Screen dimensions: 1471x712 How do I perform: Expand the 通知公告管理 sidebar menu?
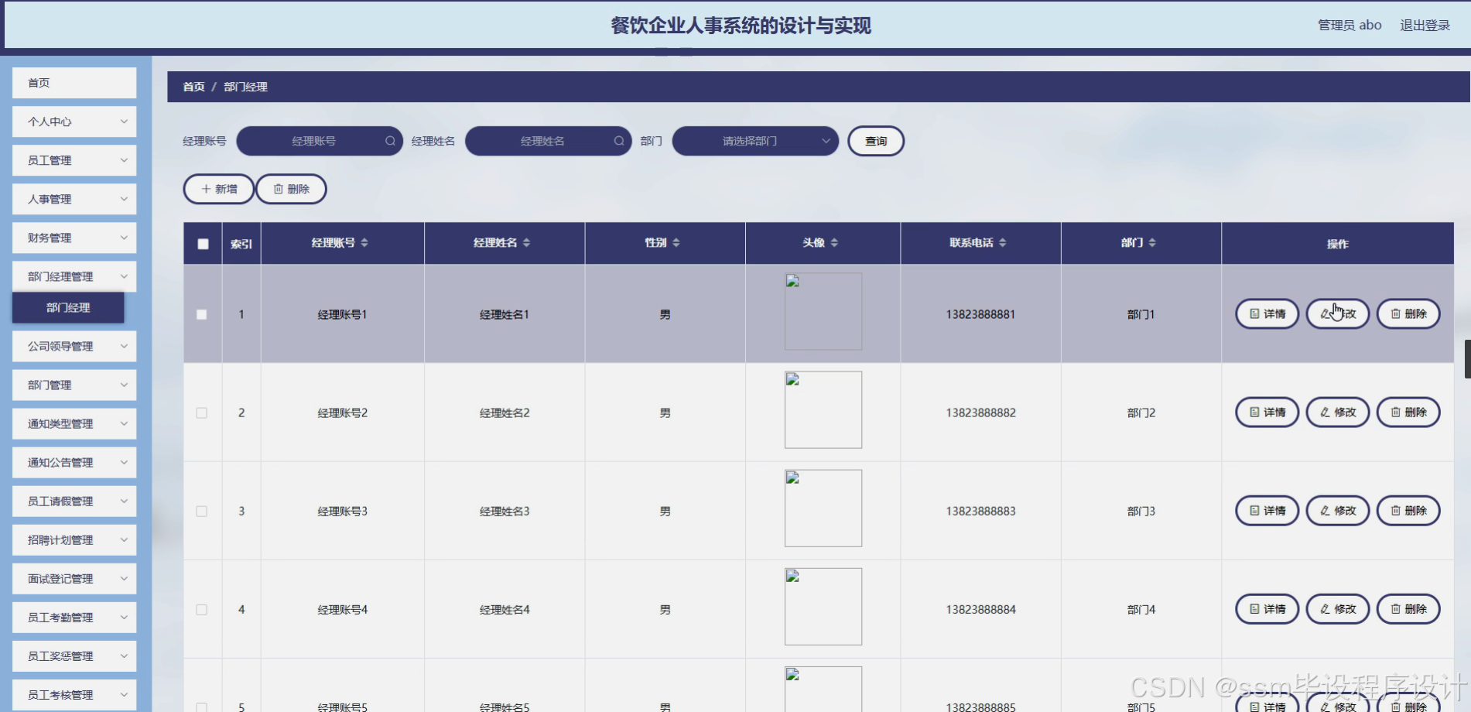74,462
